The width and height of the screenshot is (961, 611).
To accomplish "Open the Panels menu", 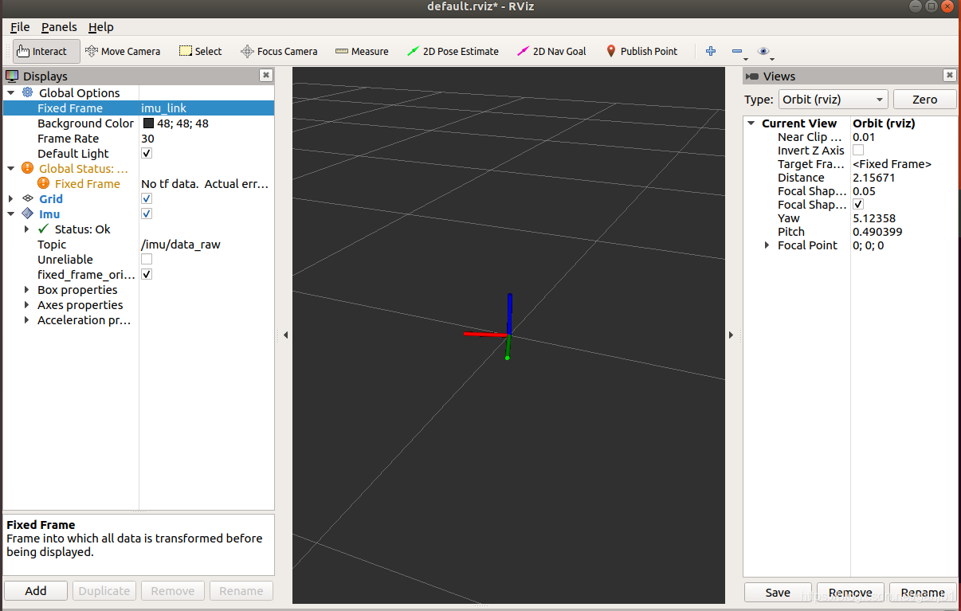I will point(59,27).
